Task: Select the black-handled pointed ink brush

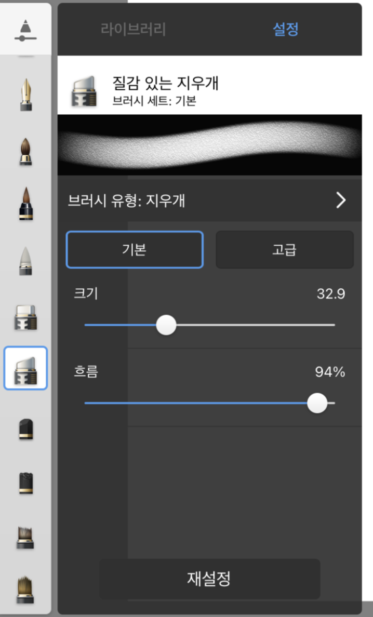Action: point(26,204)
